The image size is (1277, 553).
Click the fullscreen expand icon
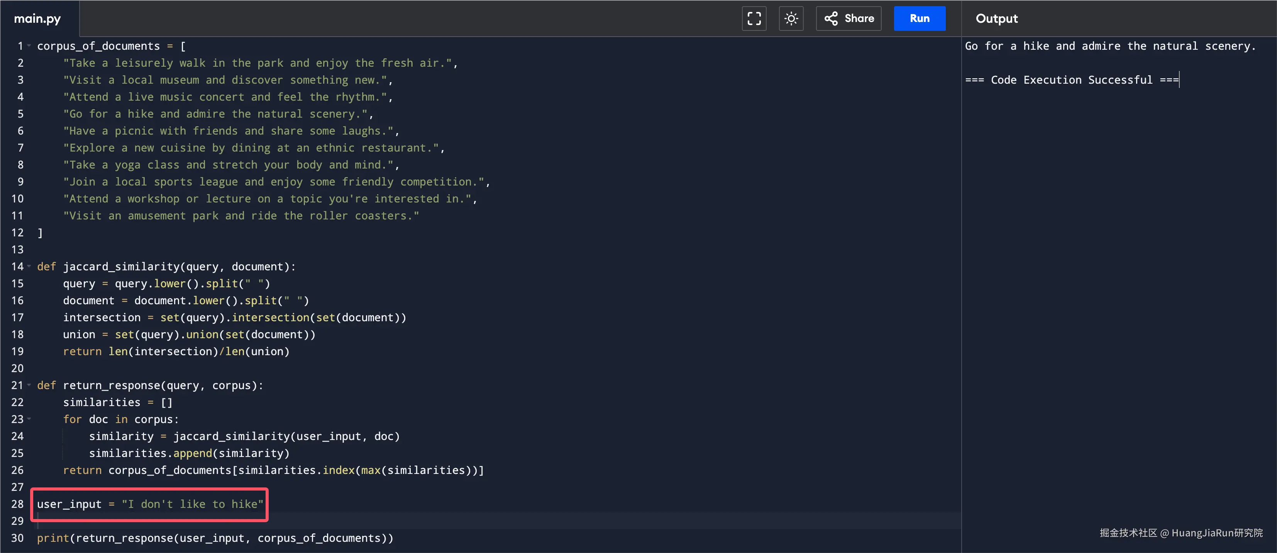click(754, 19)
